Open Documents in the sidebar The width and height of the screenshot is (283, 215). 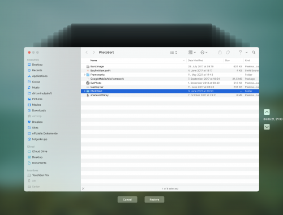point(39,163)
